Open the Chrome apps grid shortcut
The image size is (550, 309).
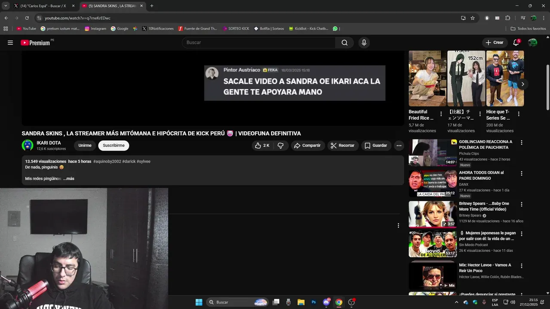click(x=6, y=29)
